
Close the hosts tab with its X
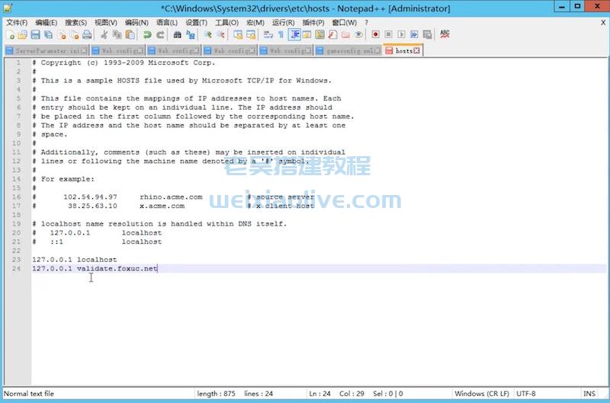[x=418, y=50]
